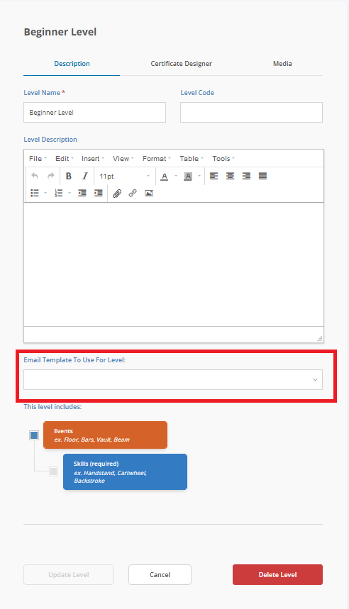The width and height of the screenshot is (349, 609).
Task: Open the Format menu in editor
Action: (x=157, y=159)
